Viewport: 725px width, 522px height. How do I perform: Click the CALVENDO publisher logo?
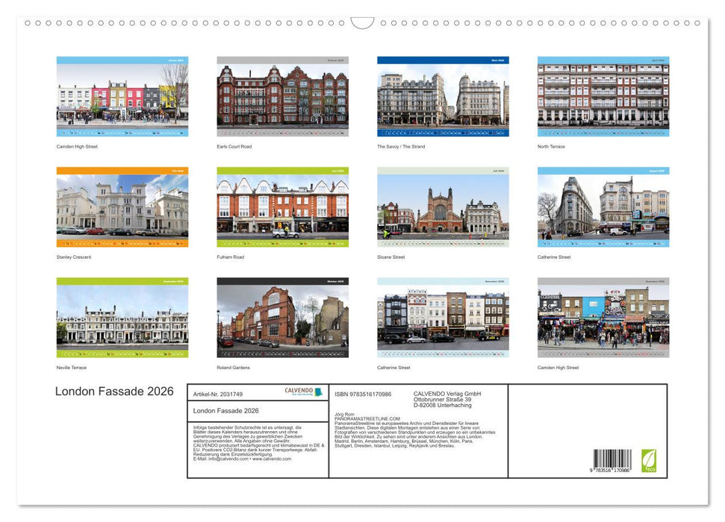[298, 391]
